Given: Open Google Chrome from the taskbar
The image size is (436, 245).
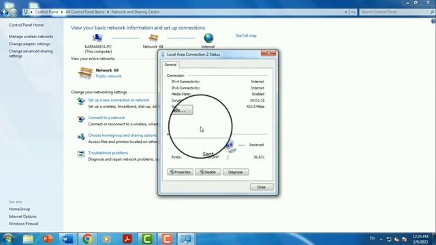Looking at the screenshot, I should [87, 239].
